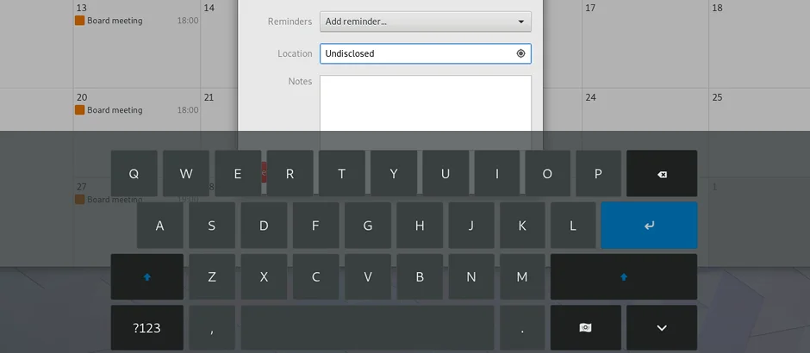This screenshot has width=810, height=353.
Task: Toggle the left Shift key
Action: (146, 276)
